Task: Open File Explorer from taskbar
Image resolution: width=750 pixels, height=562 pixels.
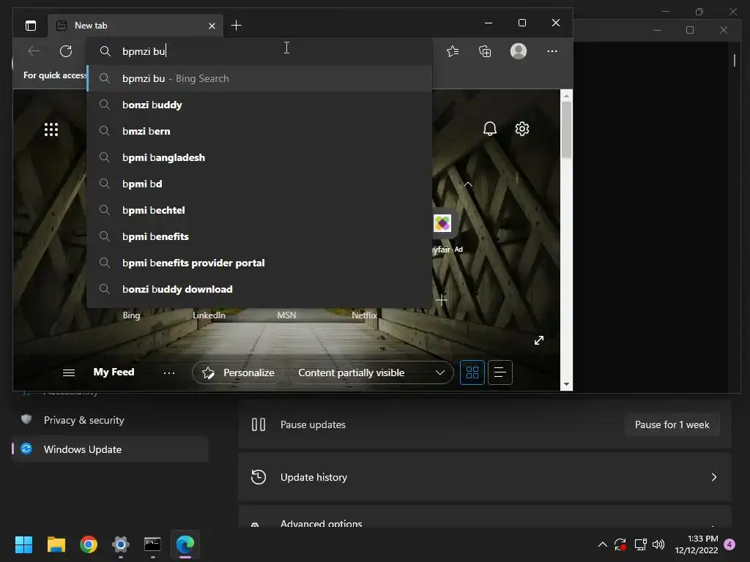Action: 56,544
